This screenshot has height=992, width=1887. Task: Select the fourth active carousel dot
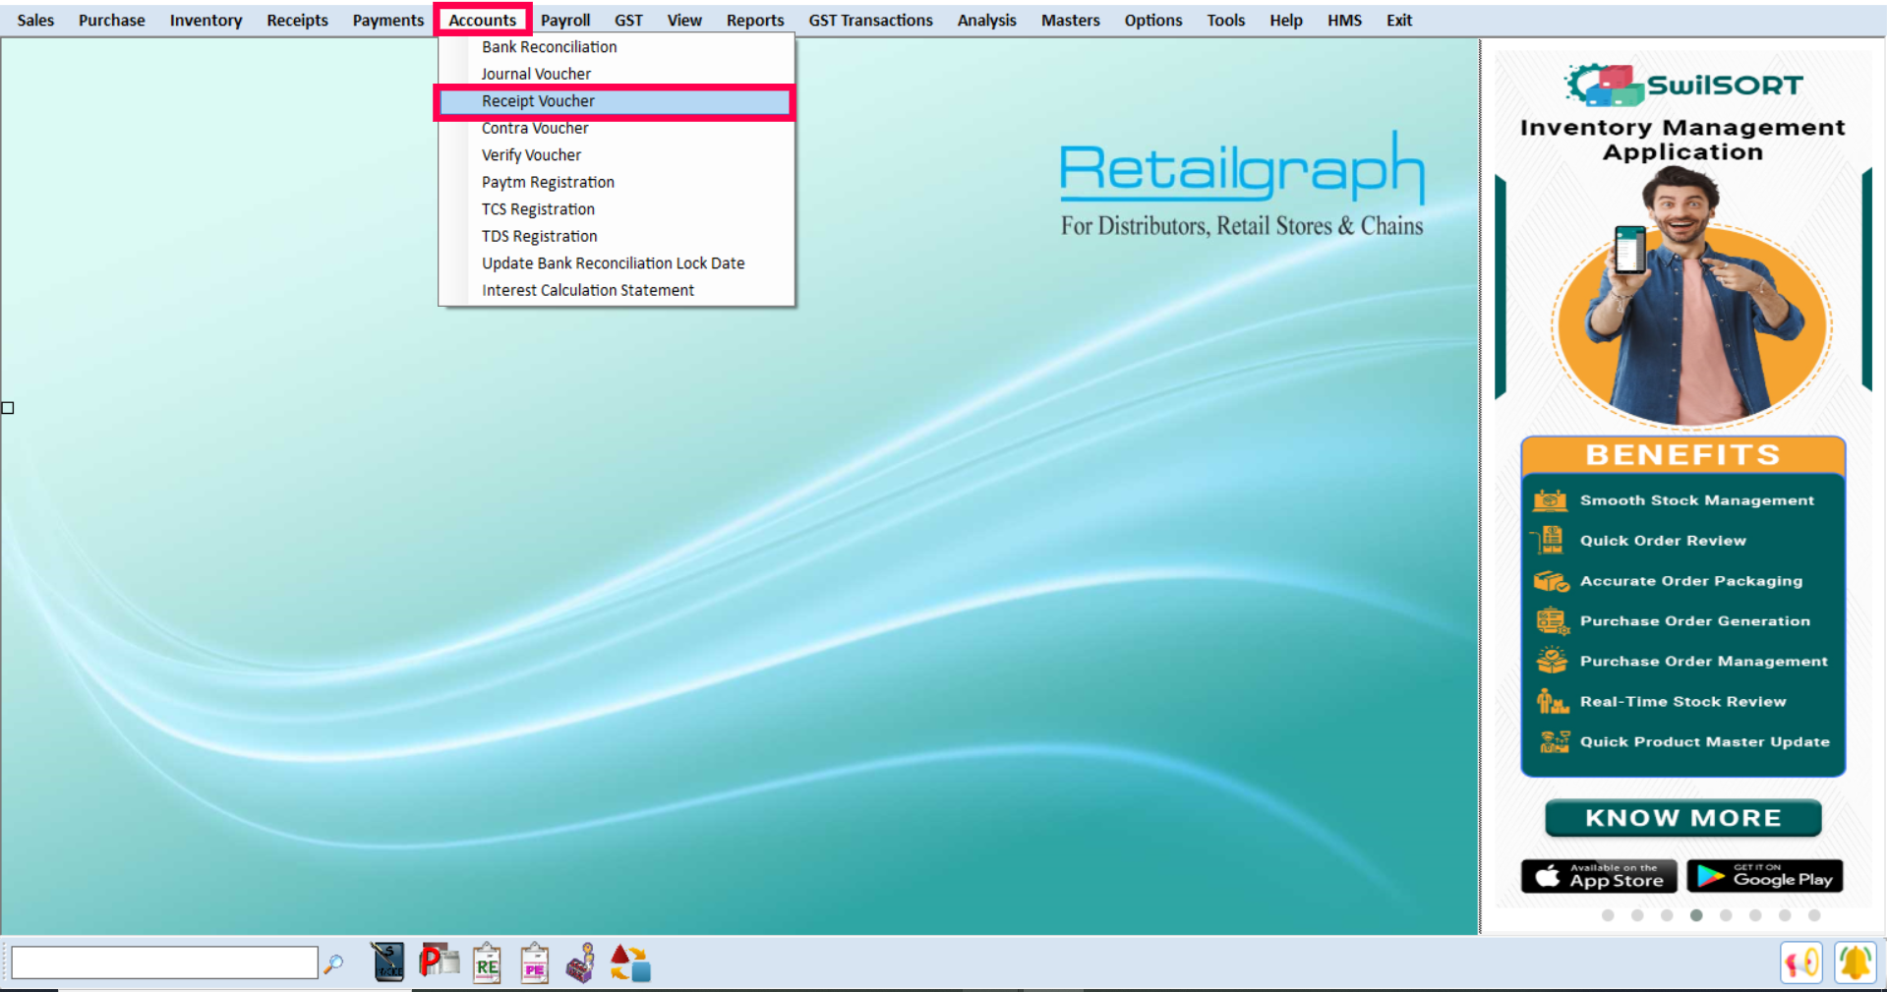[x=1696, y=915]
